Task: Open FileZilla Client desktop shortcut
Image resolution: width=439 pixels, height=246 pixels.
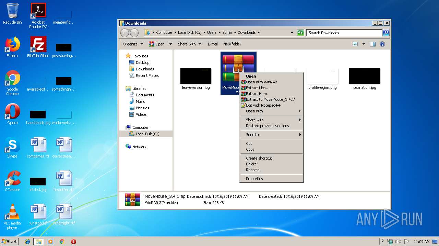Action: pos(38,47)
